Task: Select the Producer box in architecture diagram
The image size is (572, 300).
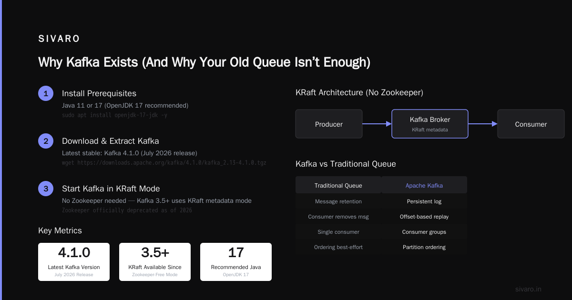Action: click(x=329, y=124)
